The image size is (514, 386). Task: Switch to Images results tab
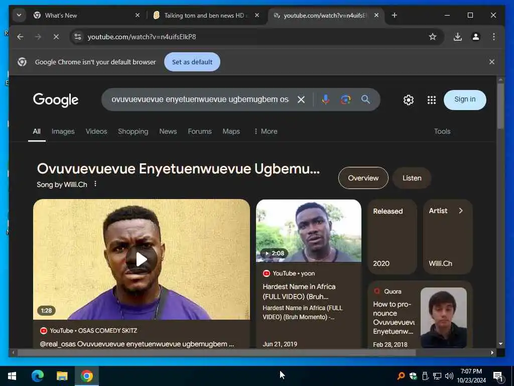pyautogui.click(x=63, y=132)
